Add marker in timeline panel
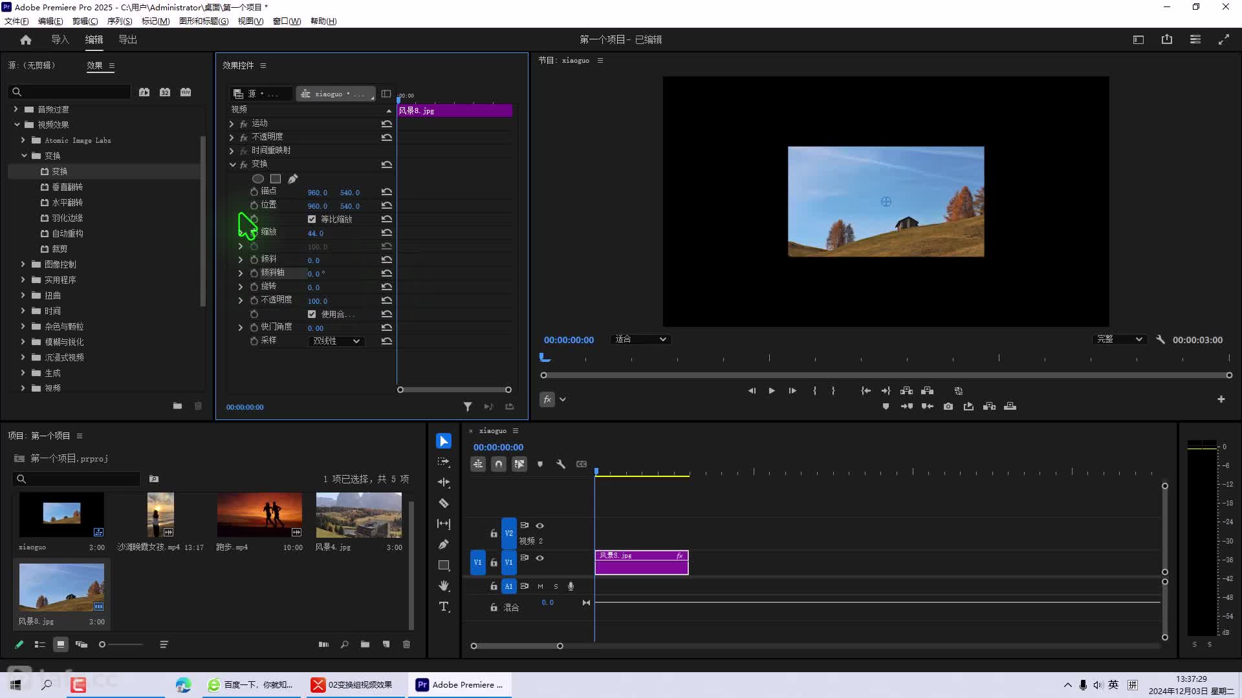 point(540,464)
